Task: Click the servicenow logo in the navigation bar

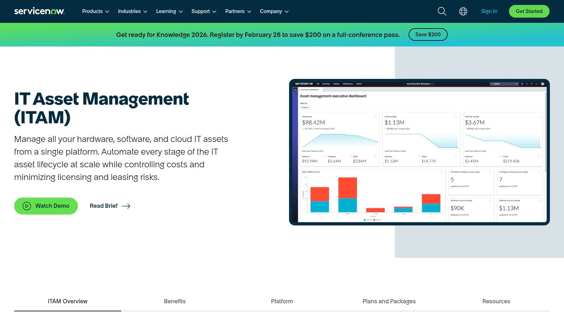Action: tap(39, 11)
